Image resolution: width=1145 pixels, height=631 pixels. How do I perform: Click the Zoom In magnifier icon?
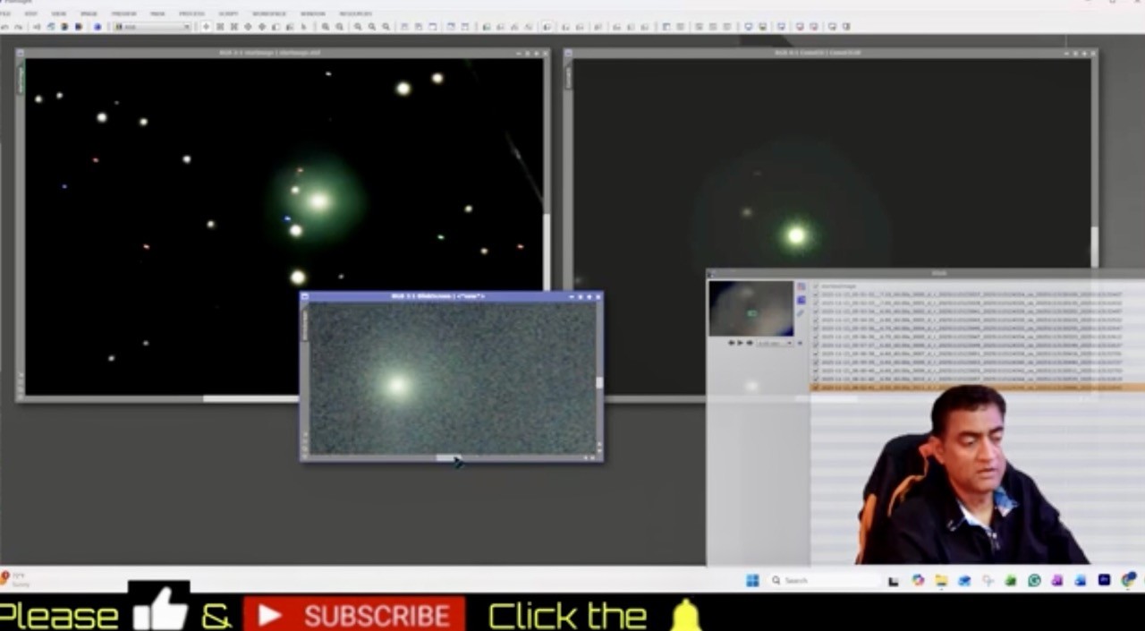click(326, 26)
